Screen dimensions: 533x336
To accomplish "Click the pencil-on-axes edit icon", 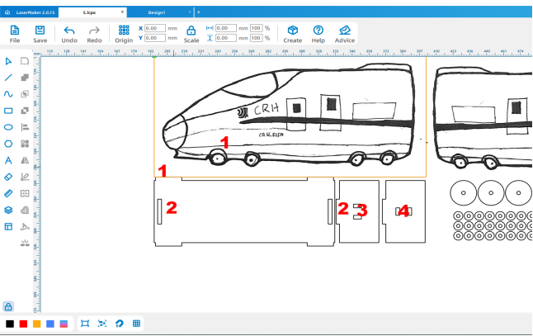I will [25, 177].
